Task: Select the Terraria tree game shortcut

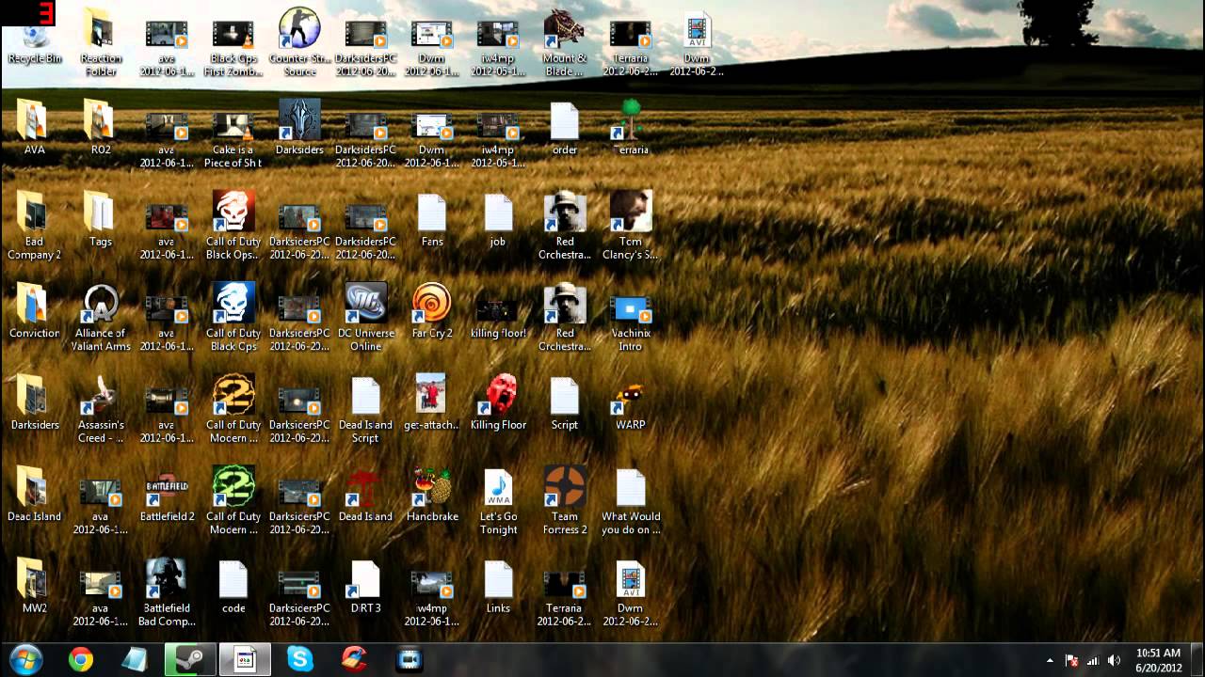Action: [631, 128]
